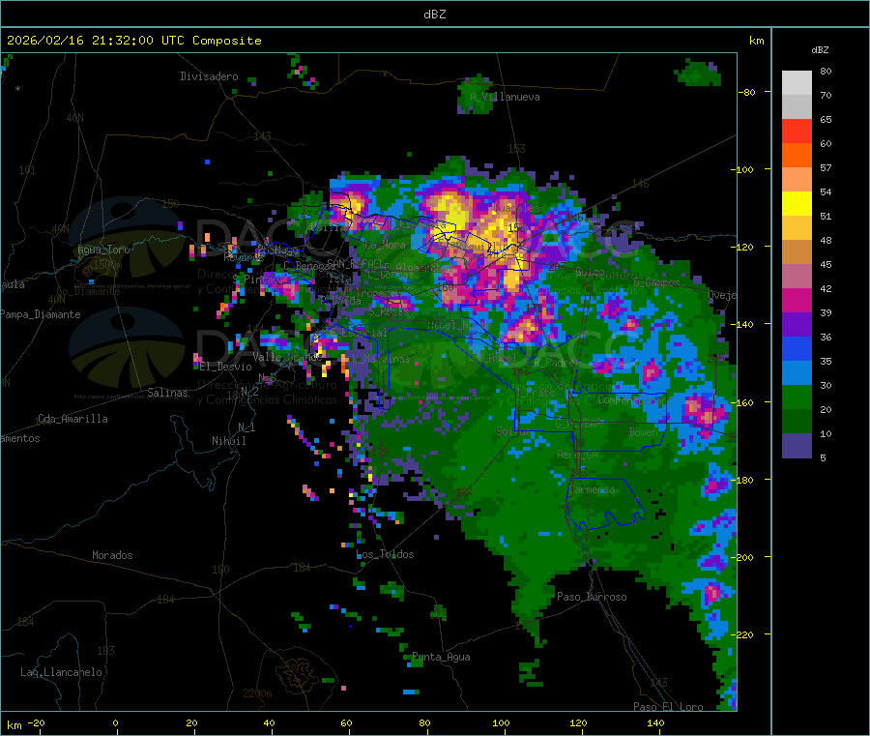Click the '-140' tick on the vertical km axis
This screenshot has height=736, width=870.
[x=742, y=325]
